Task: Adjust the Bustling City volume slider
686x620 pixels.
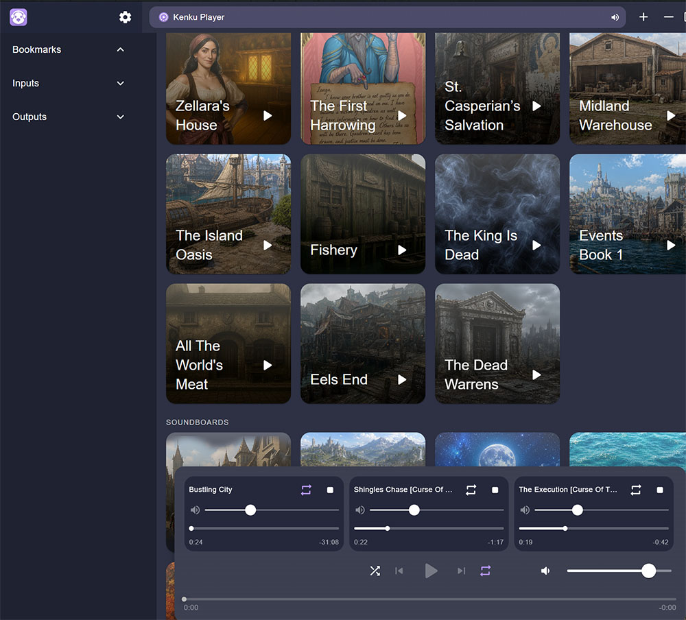Action: pyautogui.click(x=272, y=510)
